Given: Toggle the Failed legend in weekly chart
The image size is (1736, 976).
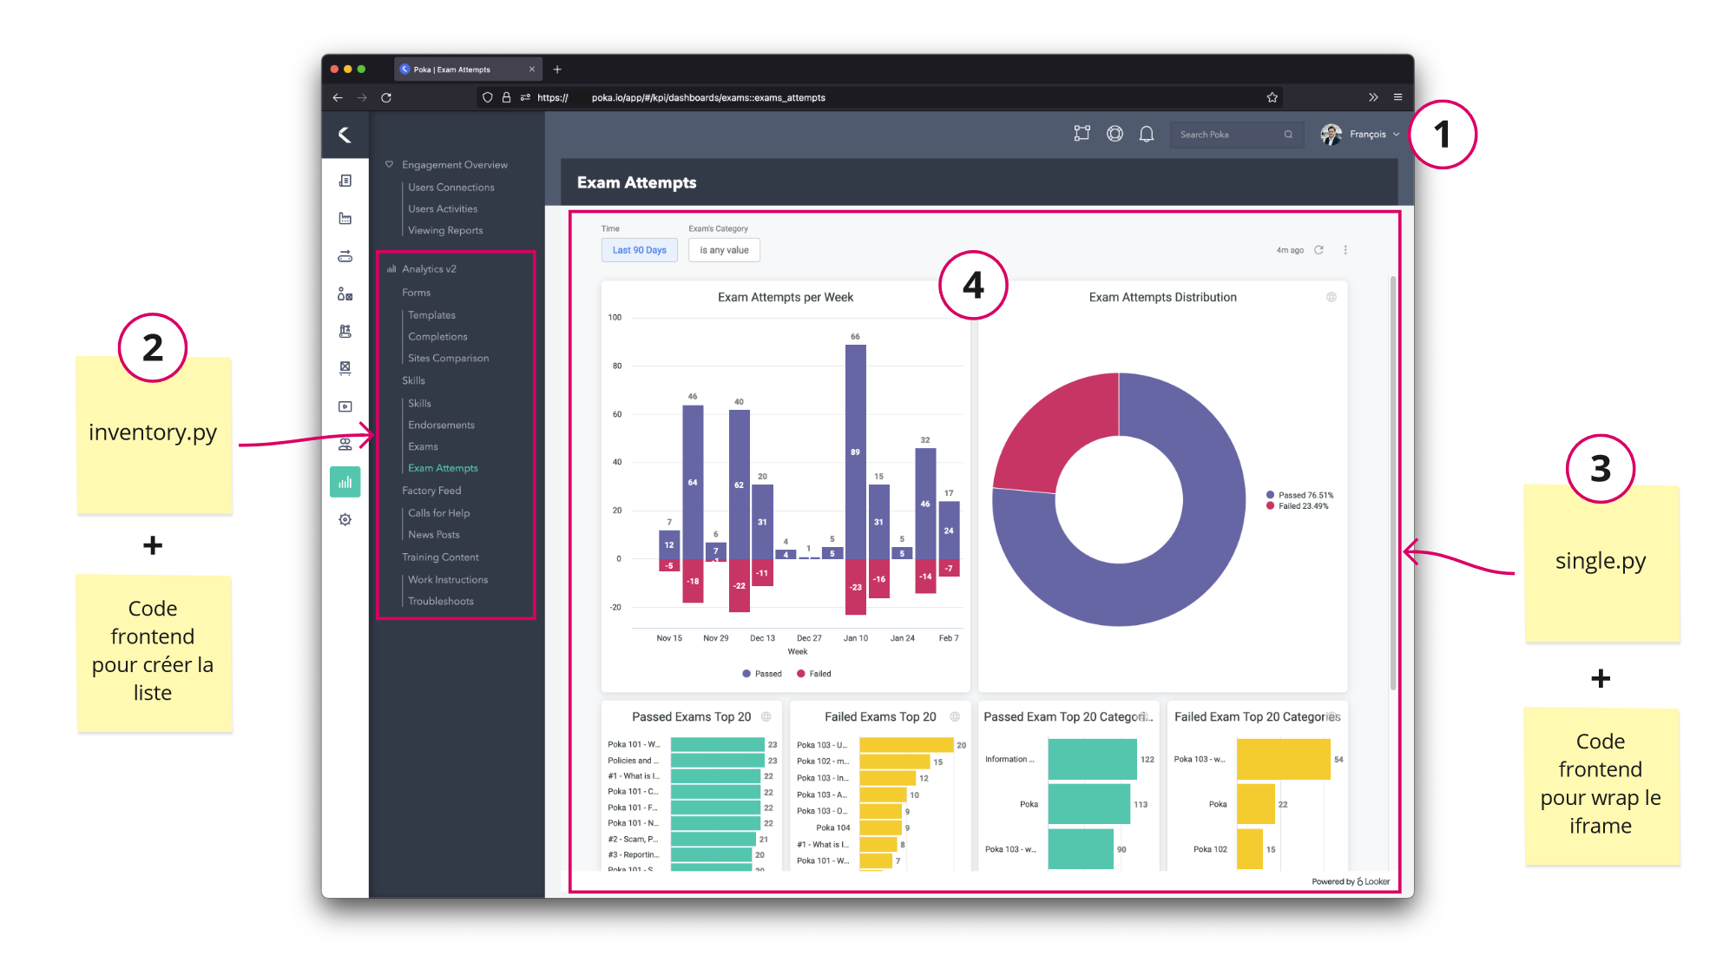Looking at the screenshot, I should [x=814, y=674].
